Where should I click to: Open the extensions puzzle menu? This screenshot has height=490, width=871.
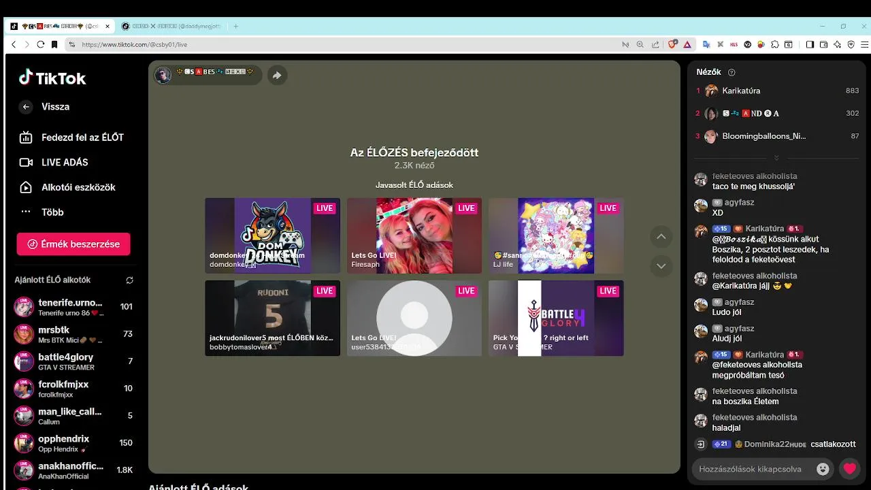click(x=775, y=44)
